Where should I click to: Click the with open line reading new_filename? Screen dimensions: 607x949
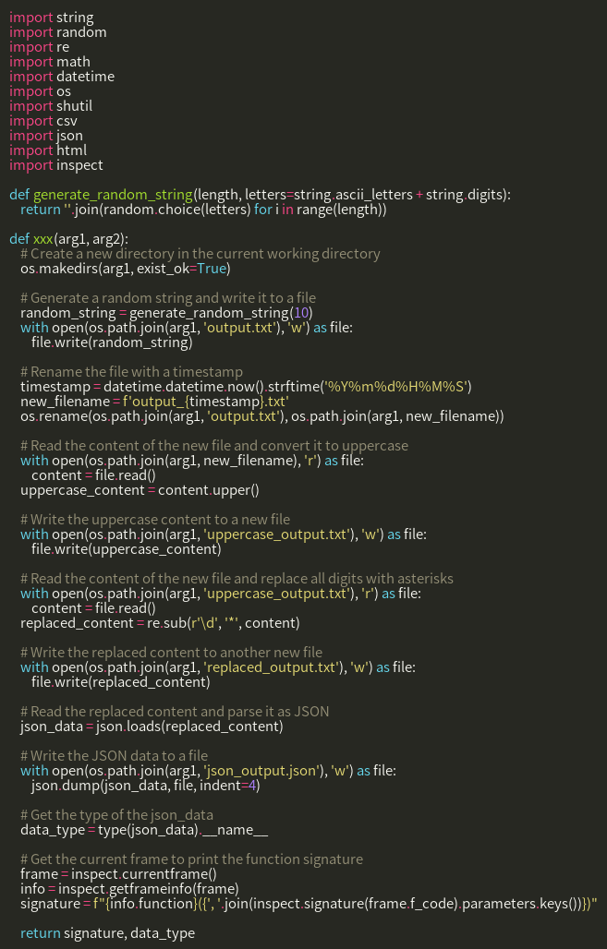[192, 461]
